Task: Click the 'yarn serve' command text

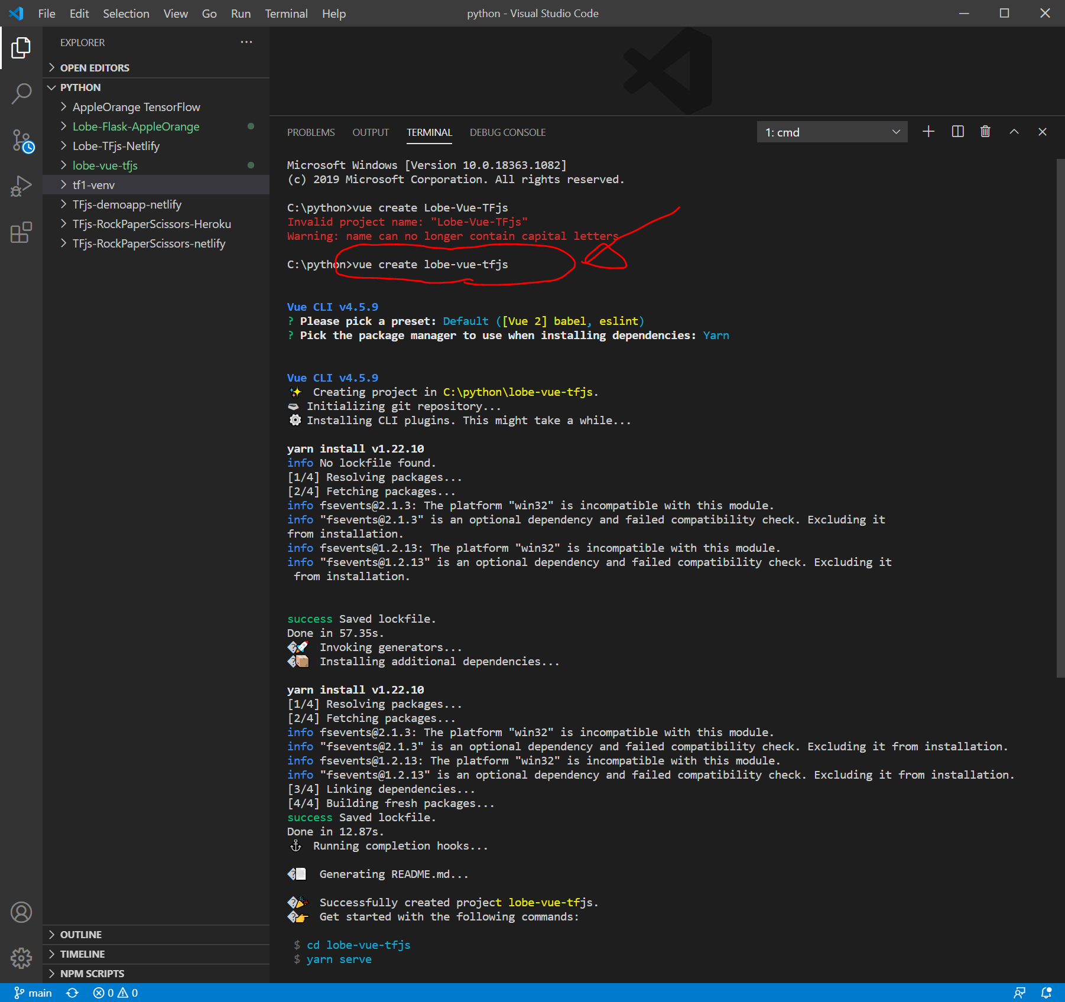Action: pos(339,959)
